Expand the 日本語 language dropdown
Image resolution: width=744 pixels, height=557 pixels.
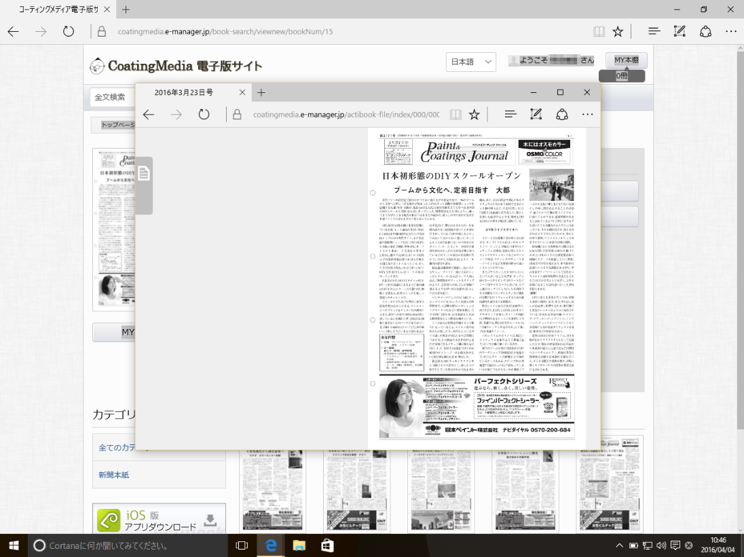(x=472, y=61)
